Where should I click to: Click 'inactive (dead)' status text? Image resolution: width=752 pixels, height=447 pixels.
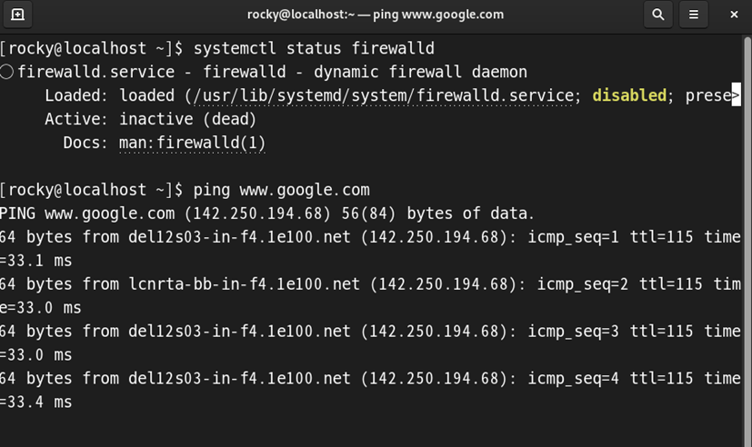(187, 119)
